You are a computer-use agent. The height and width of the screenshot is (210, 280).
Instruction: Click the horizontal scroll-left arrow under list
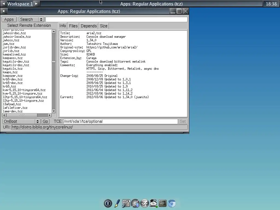click(4, 115)
